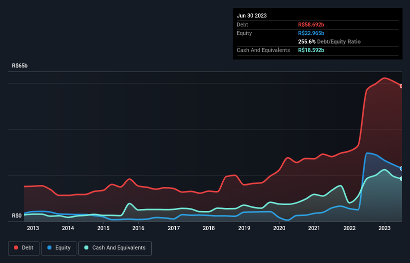This screenshot has height=263, width=410.
Task: Click the red Debt endpoint marker
Action: tap(402, 86)
